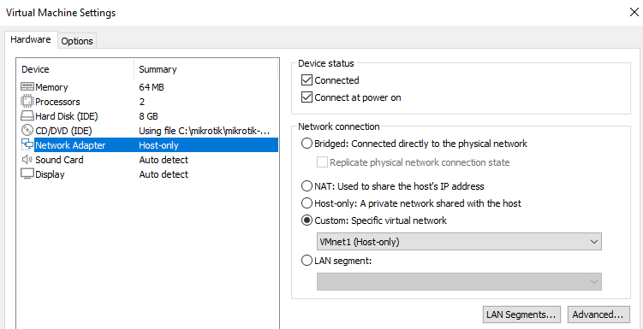The image size is (643, 329).
Task: Switch to the Options tab
Action: [77, 41]
